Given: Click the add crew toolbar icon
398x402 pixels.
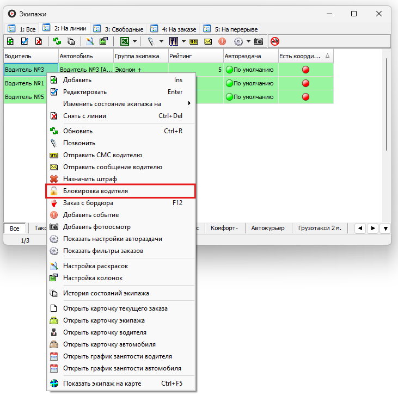Looking at the screenshot, I should coord(10,41).
